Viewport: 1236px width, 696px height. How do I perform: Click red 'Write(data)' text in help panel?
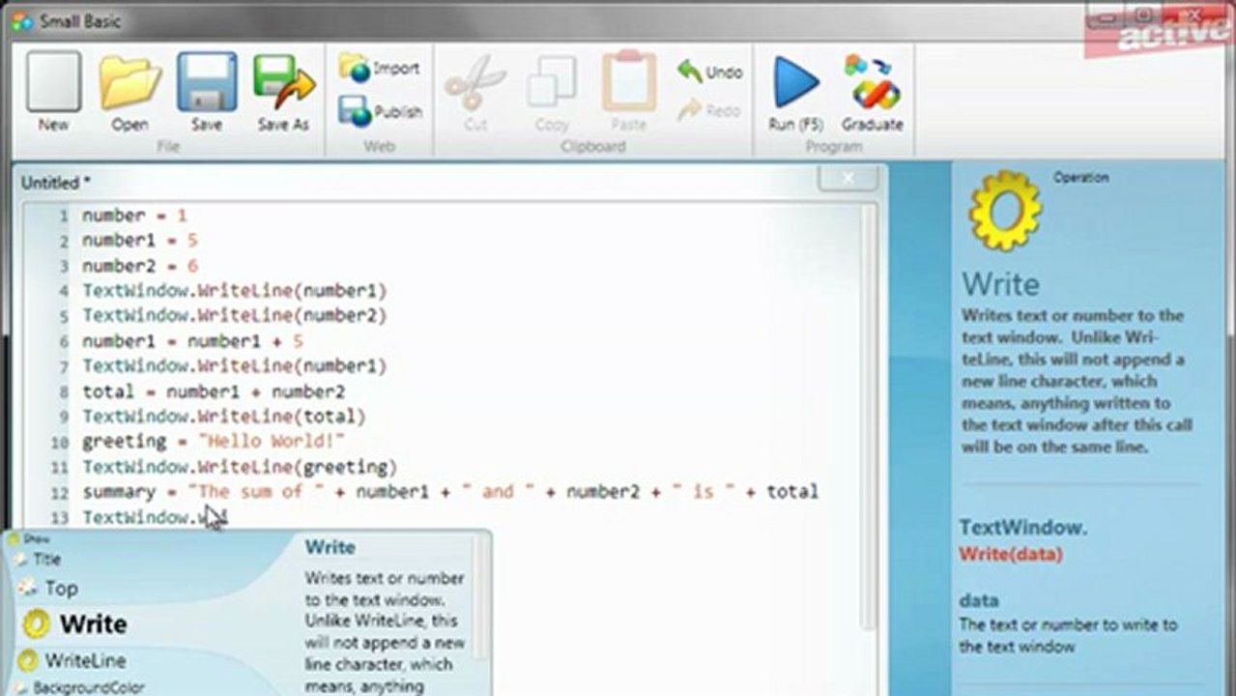click(1011, 554)
